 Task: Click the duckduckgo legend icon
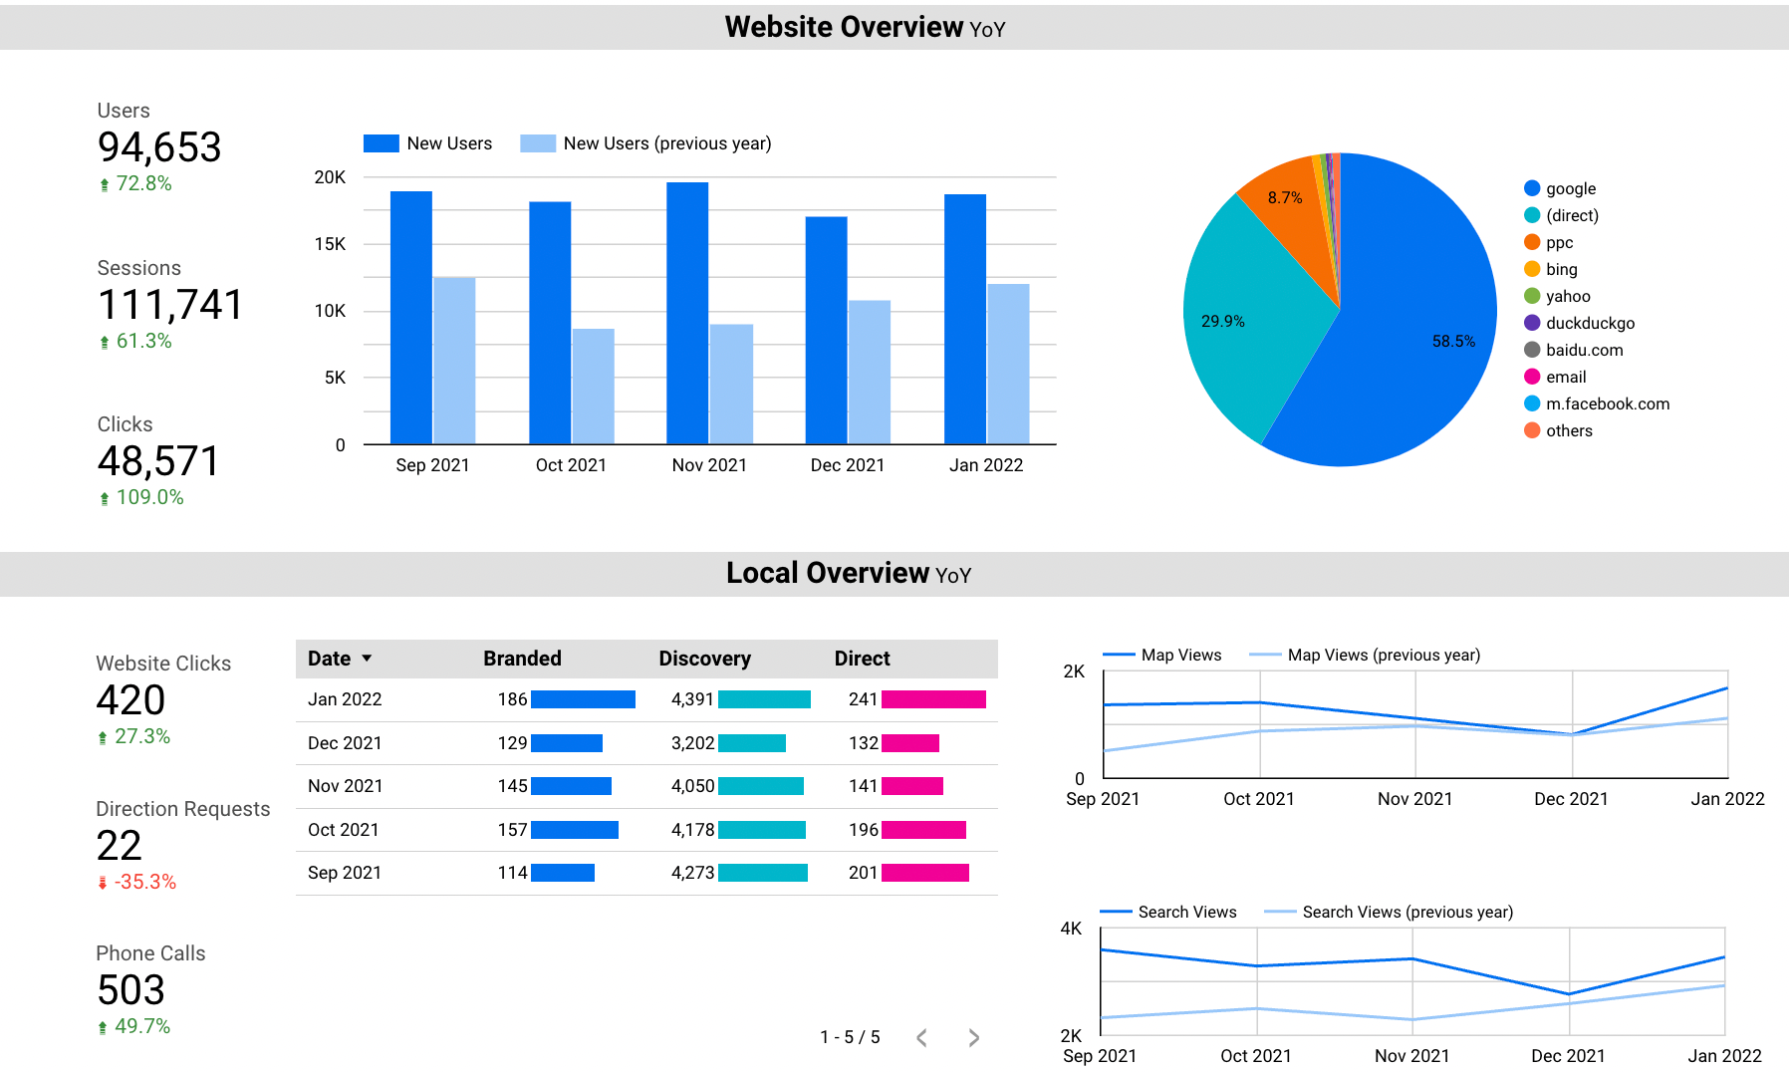tap(1529, 322)
